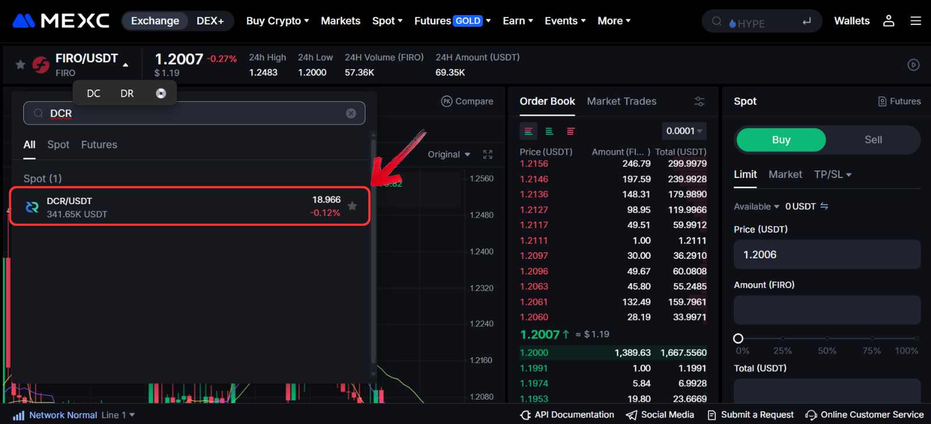
Task: Click the amount slider handle at 0%
Action: pos(738,339)
